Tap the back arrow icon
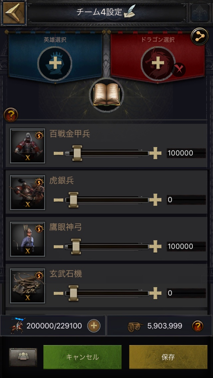The image size is (213, 378). 14,12
